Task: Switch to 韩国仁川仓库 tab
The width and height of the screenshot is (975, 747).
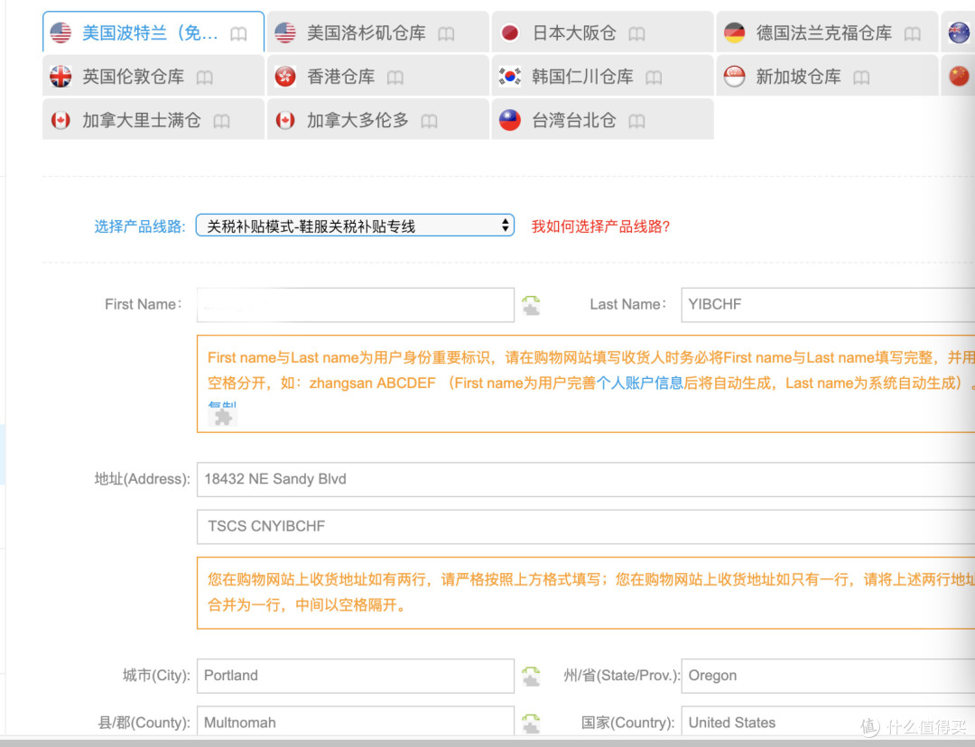Action: coord(602,76)
